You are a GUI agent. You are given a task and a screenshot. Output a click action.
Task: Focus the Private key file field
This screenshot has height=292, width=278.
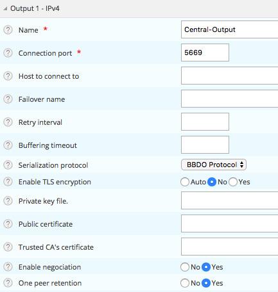coord(229,200)
